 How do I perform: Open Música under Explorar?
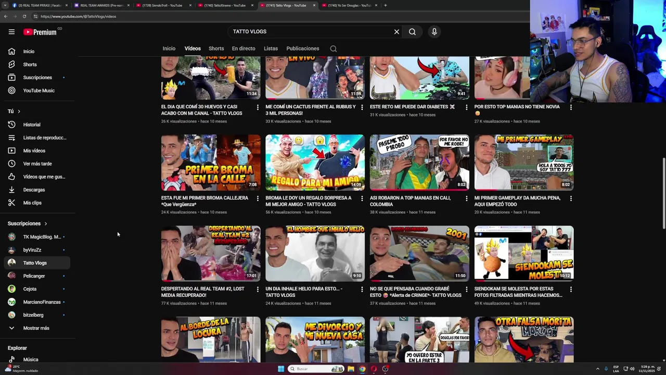(36, 359)
